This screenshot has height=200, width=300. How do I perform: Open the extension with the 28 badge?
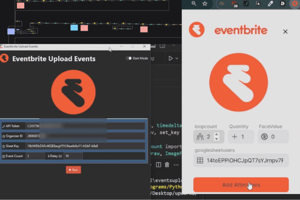(234, 4)
